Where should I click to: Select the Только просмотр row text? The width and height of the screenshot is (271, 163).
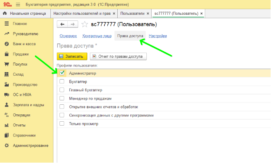(x=84, y=124)
